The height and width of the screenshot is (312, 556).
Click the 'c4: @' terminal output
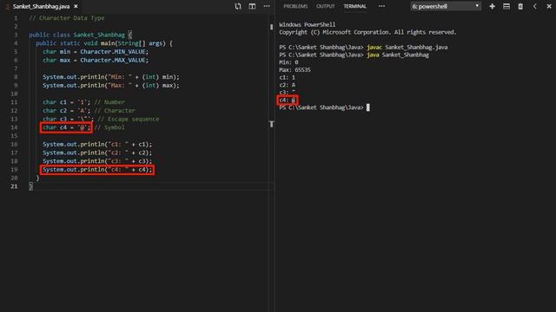coord(288,101)
